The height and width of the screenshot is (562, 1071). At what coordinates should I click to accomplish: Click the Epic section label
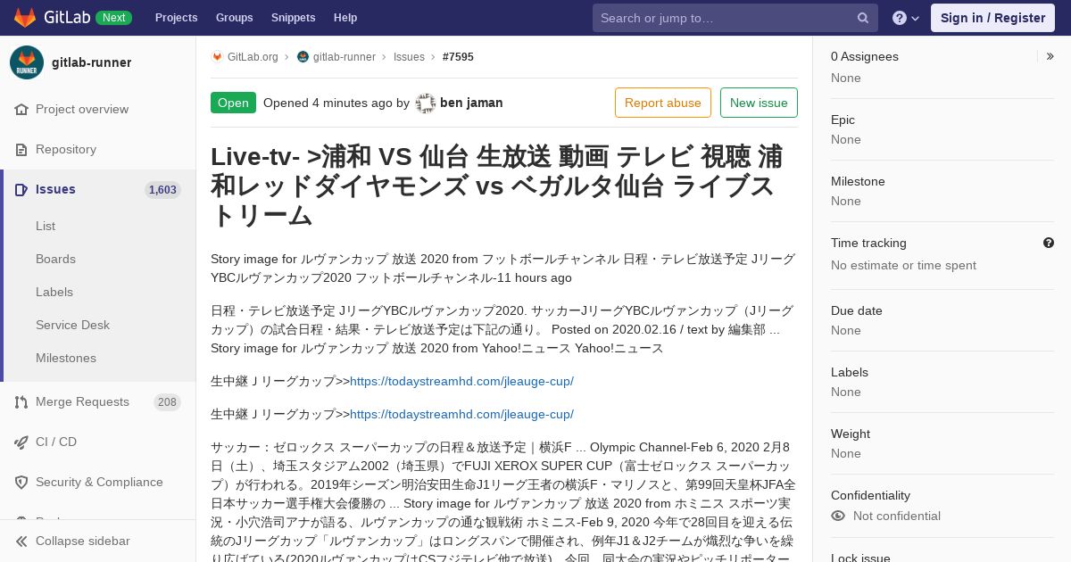[843, 120]
